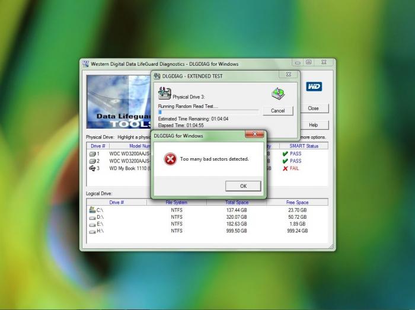Click the FAIL status text
415x310 pixels.
[x=294, y=168]
